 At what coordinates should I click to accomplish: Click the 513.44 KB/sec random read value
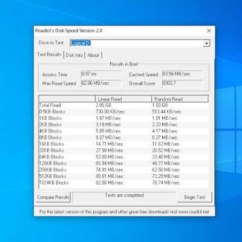point(166,112)
